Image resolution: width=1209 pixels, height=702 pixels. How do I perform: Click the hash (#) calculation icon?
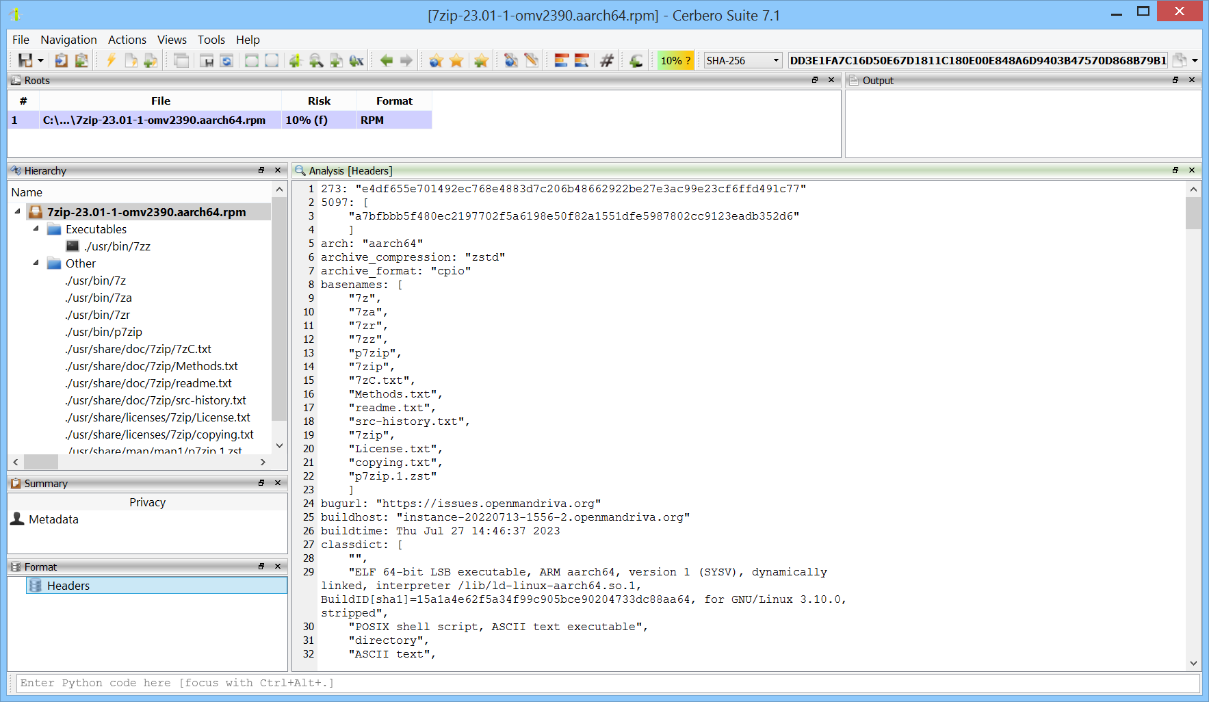606,60
